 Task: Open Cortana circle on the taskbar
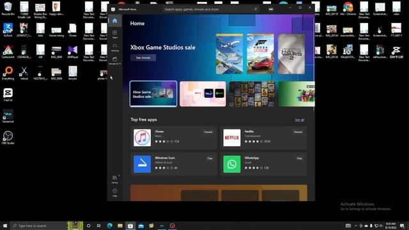pyautogui.click(x=88, y=226)
